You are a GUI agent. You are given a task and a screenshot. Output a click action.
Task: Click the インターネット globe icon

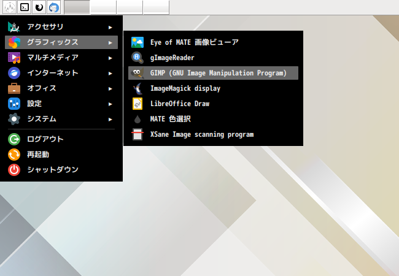click(14, 73)
